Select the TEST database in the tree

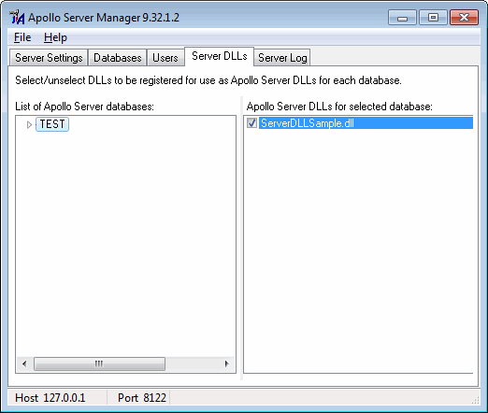pyautogui.click(x=52, y=124)
